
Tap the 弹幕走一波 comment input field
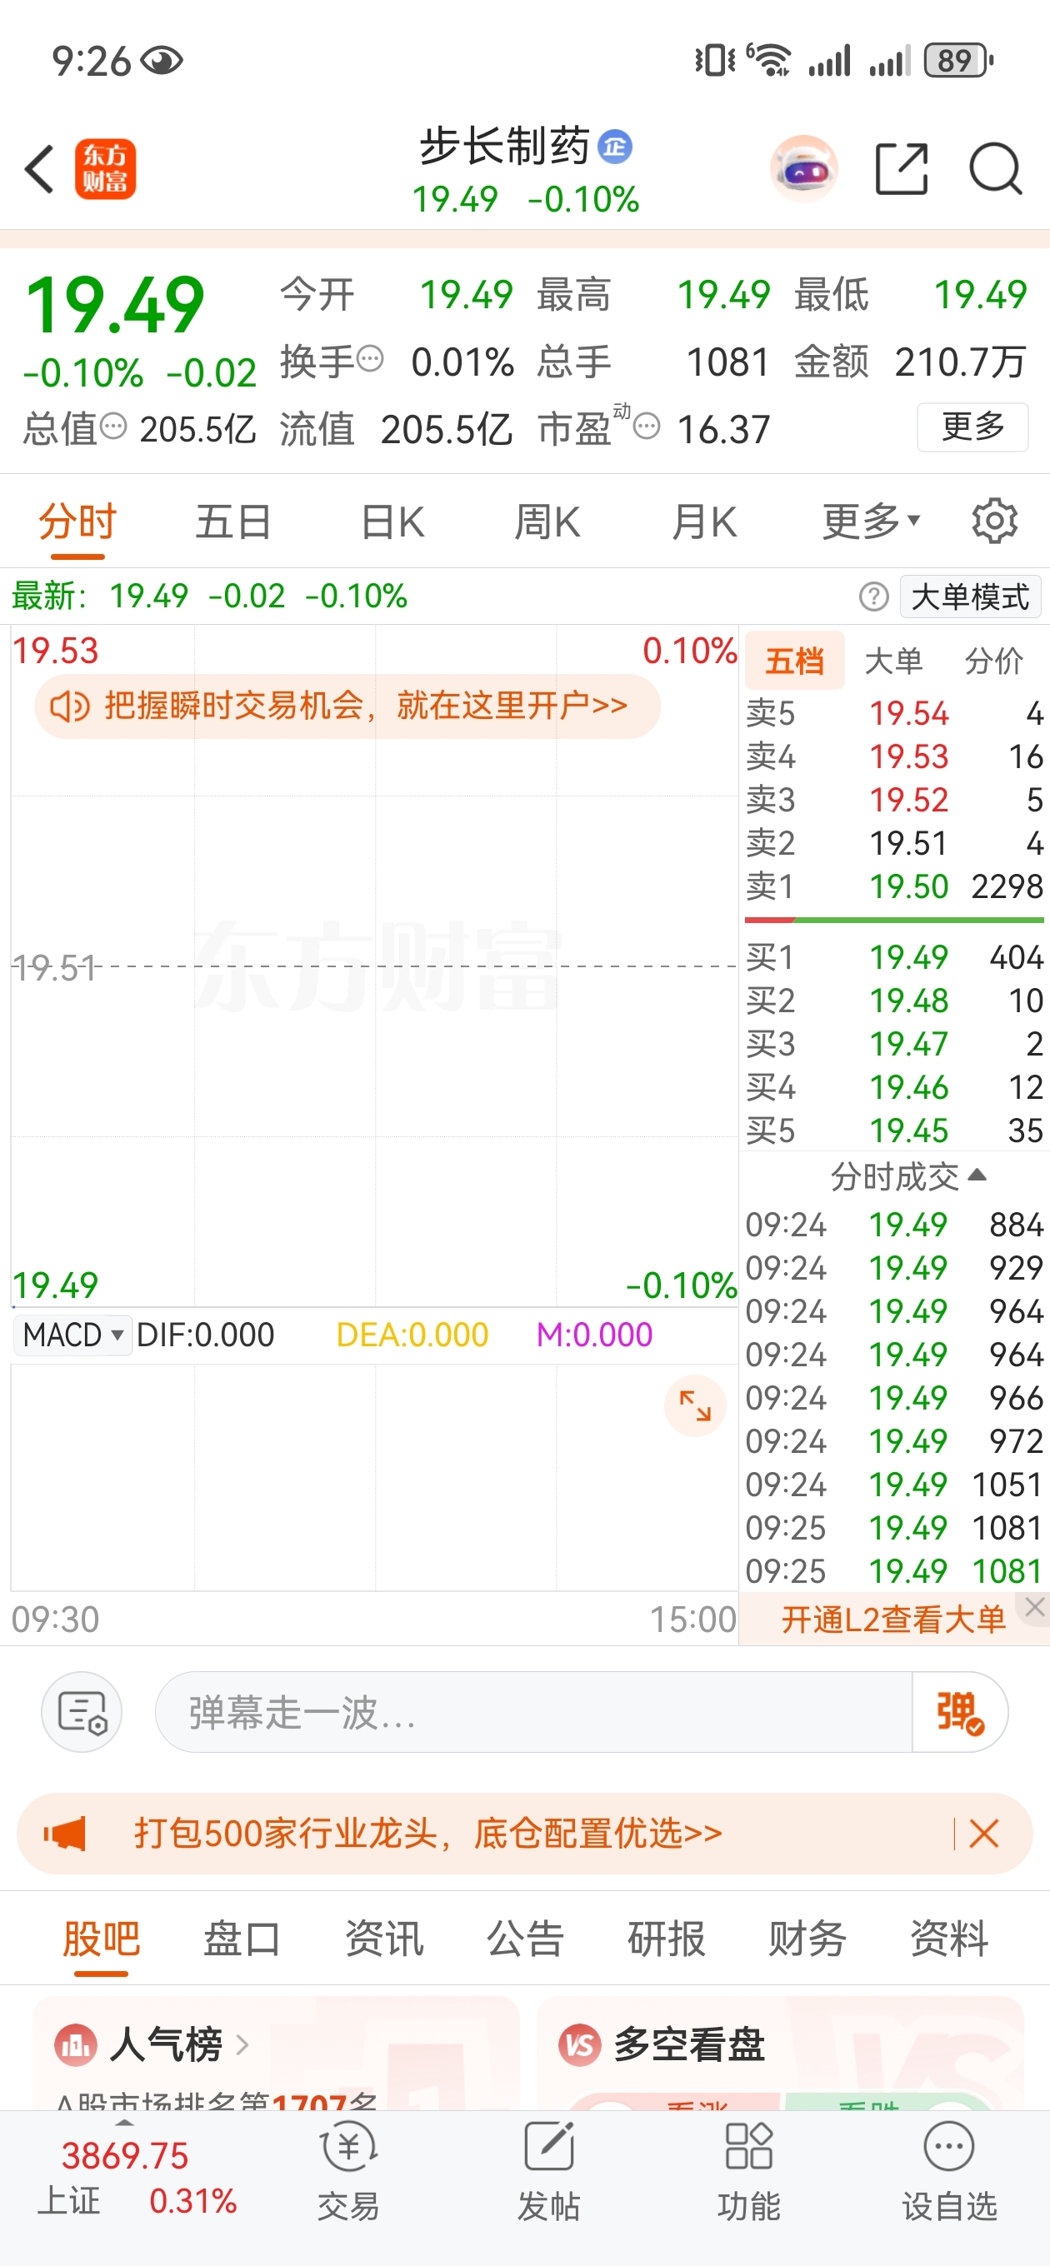[x=533, y=1712]
